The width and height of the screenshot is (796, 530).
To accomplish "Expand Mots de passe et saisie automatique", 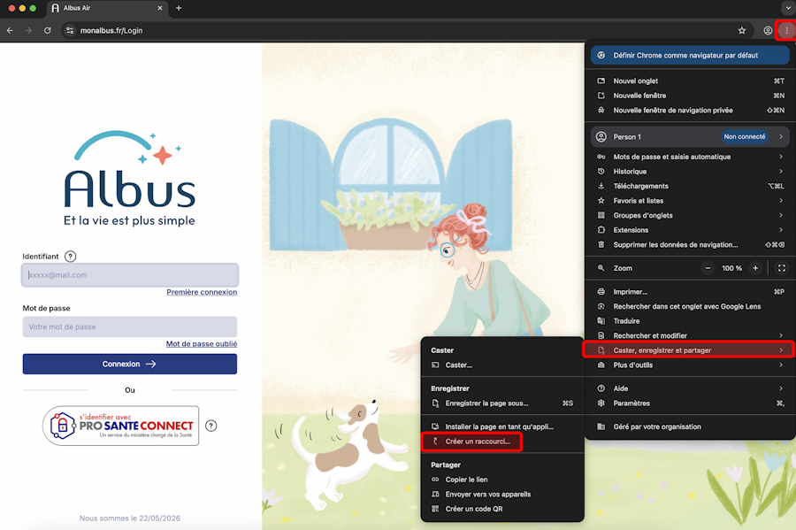I will pos(691,157).
